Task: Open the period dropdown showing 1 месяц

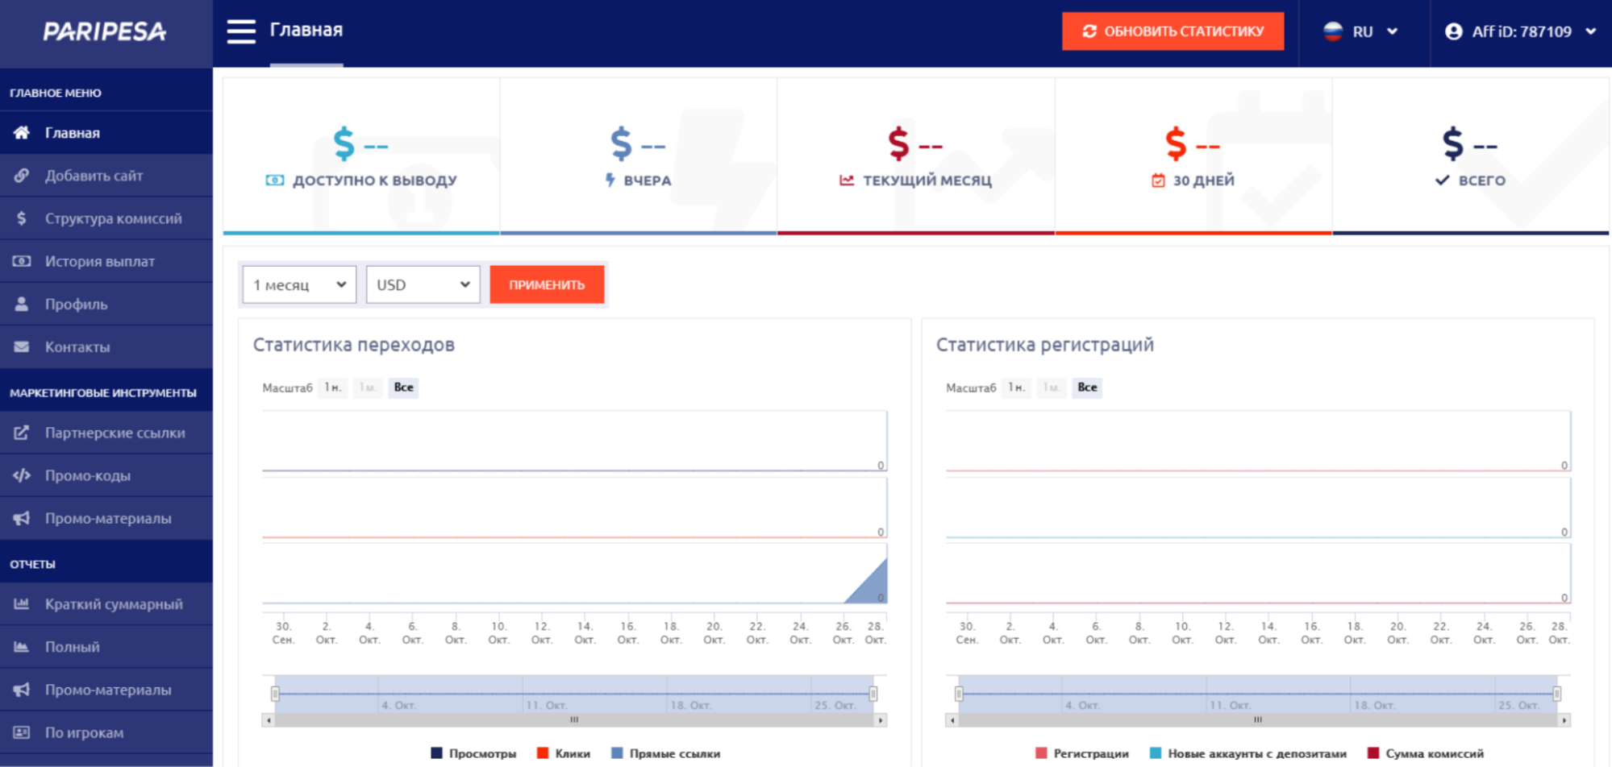Action: 299,285
